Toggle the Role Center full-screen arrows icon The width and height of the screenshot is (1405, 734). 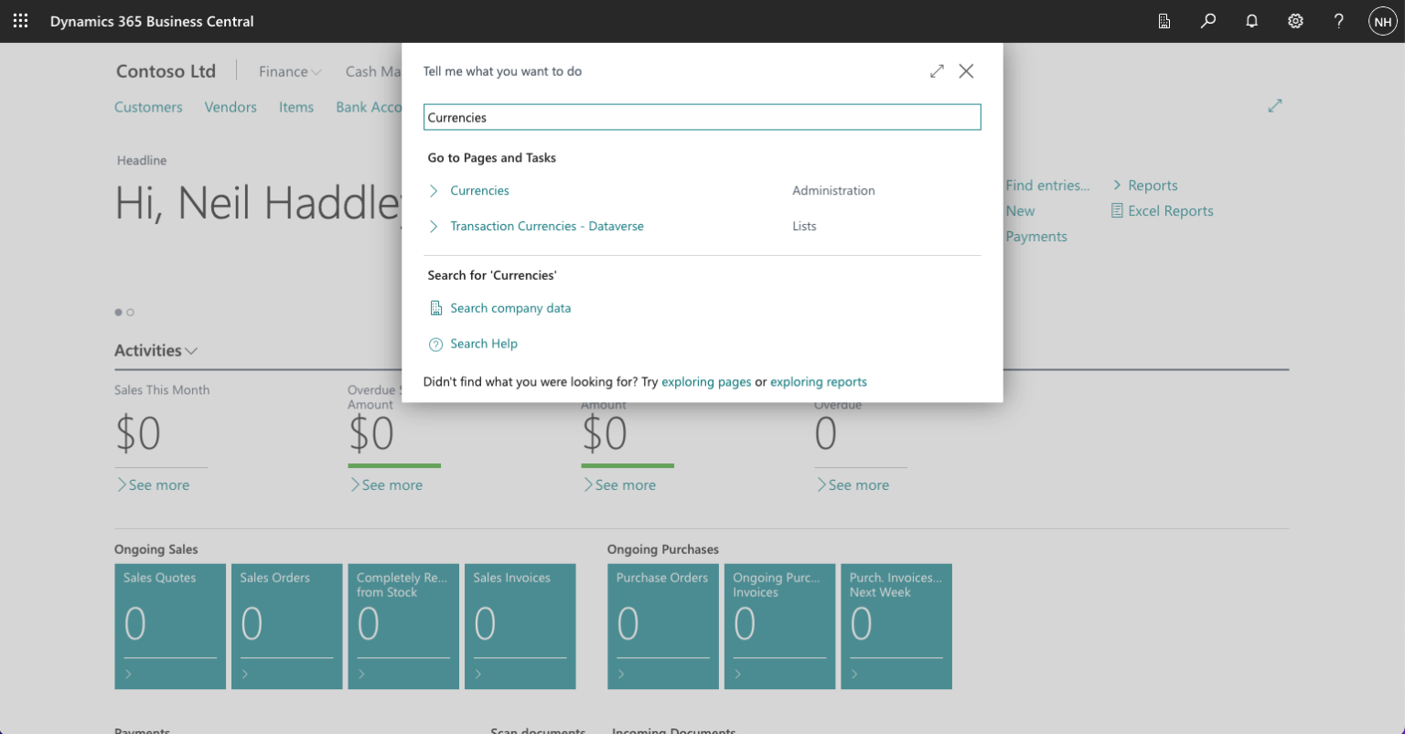pyautogui.click(x=1275, y=106)
